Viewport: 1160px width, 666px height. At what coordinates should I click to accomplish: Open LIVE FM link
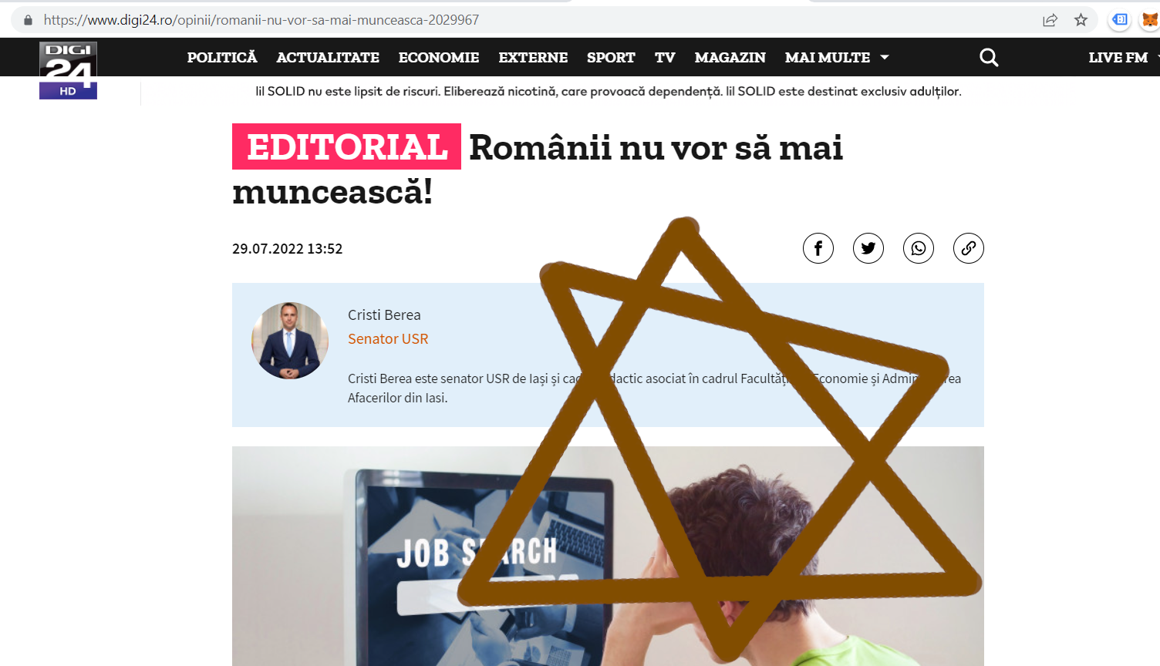[x=1118, y=57]
